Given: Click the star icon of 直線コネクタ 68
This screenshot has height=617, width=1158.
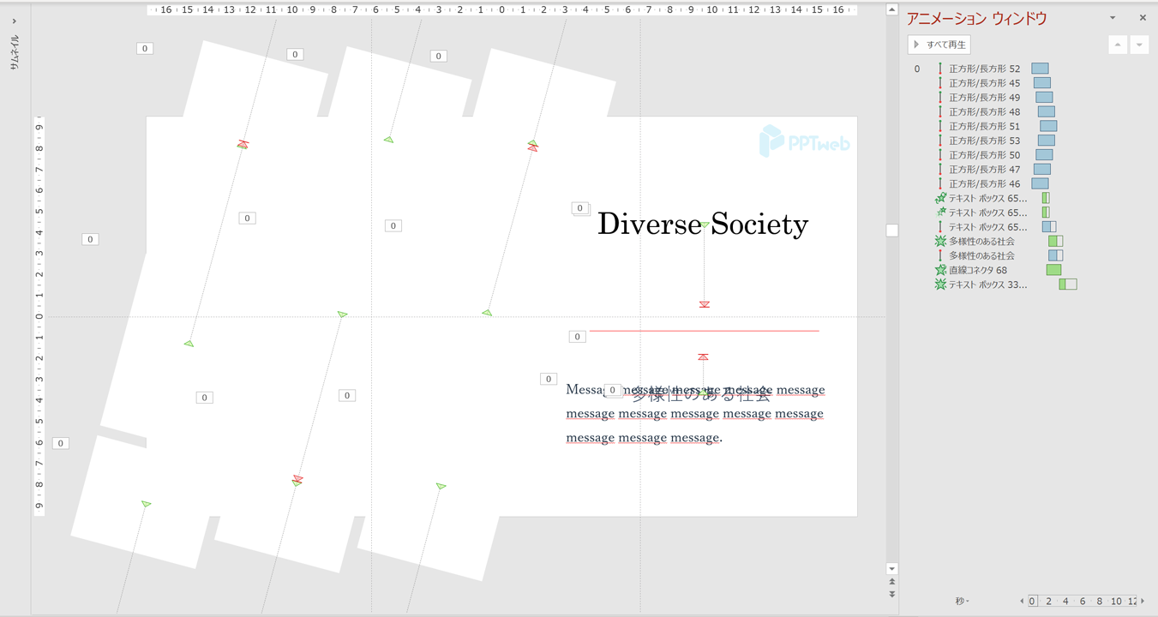Looking at the screenshot, I should point(940,270).
